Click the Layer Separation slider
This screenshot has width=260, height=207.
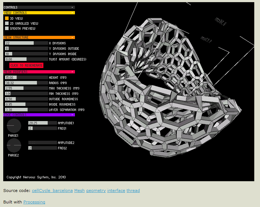coord(27,110)
